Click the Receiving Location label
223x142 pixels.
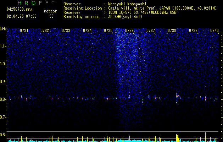coord(83,8)
